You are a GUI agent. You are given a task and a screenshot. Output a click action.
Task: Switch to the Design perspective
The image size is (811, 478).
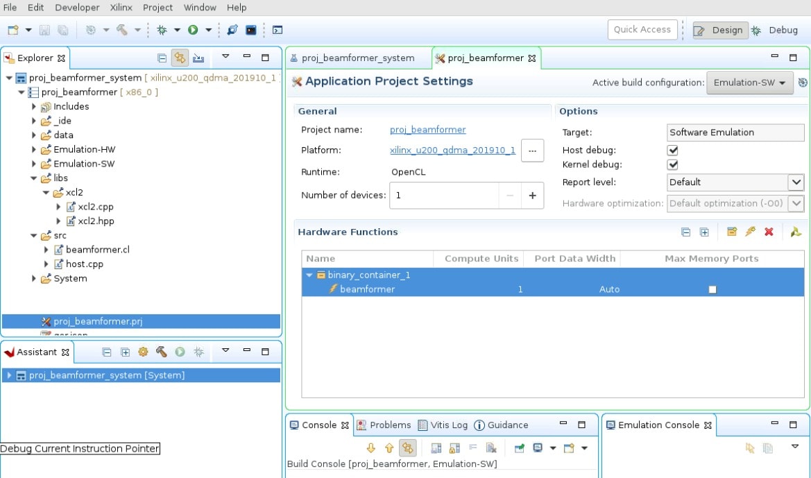point(721,30)
